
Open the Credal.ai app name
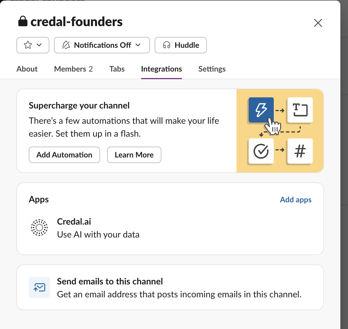tap(74, 221)
